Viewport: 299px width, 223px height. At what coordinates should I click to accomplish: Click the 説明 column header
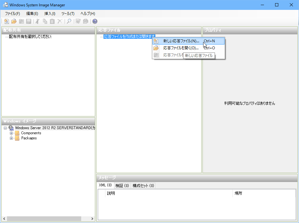click(x=169, y=193)
